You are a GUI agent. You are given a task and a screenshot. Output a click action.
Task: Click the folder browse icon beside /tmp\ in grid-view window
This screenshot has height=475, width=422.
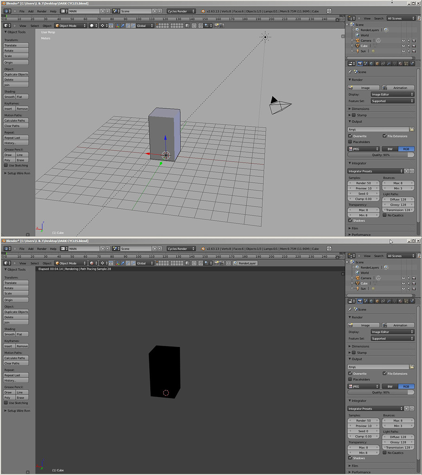[x=412, y=129]
